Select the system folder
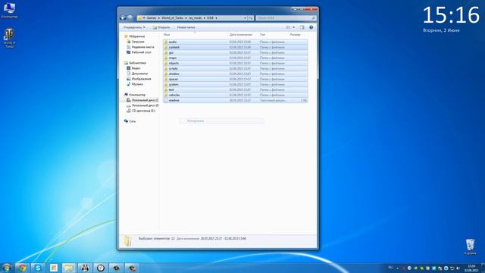 [236, 84]
